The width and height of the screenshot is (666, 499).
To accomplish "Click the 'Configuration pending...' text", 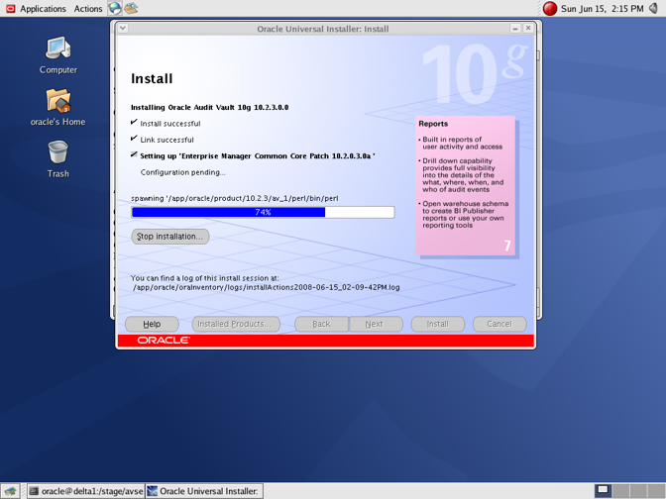I will (182, 172).
